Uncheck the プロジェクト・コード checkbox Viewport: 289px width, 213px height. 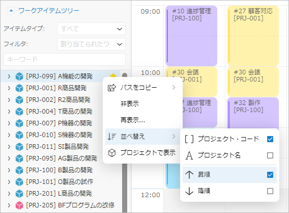(270, 139)
